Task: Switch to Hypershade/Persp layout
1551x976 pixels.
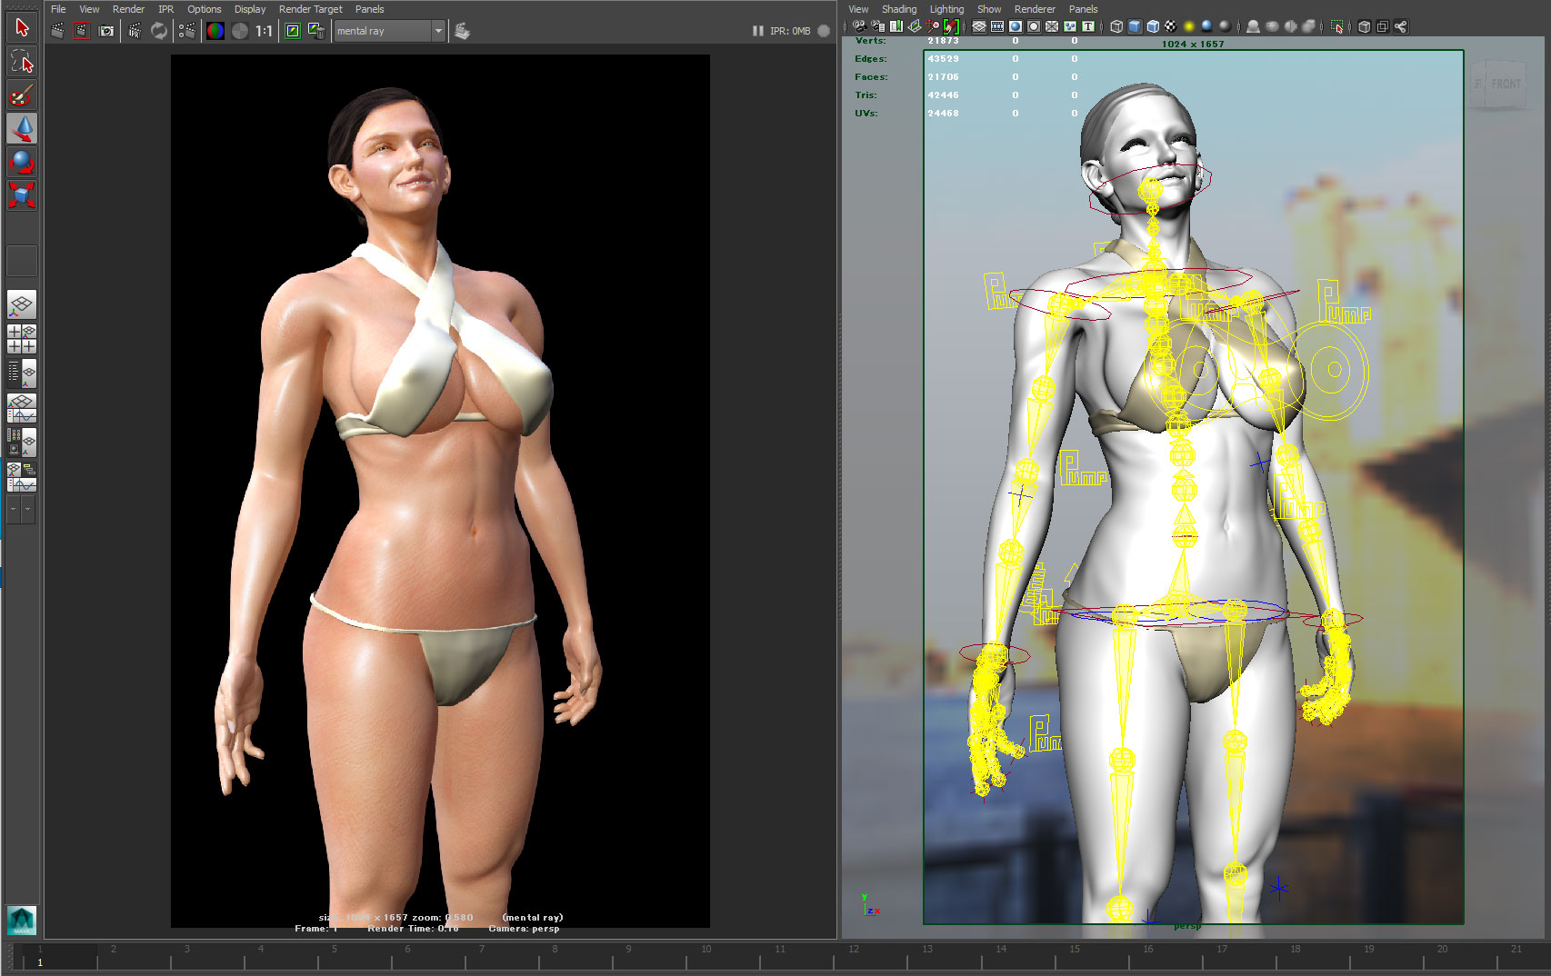Action: pyautogui.click(x=22, y=443)
